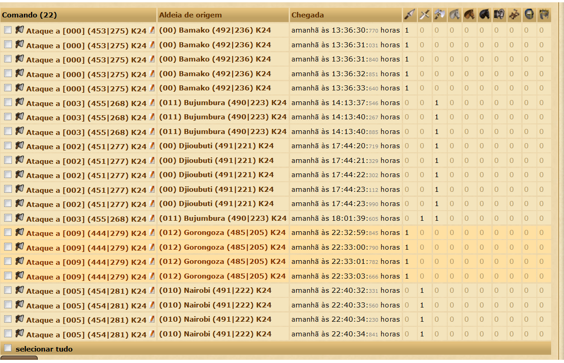564x363 pixels.
Task: Click the rename pencil on the 22:40:34:841 command
Action: [x=152, y=334]
